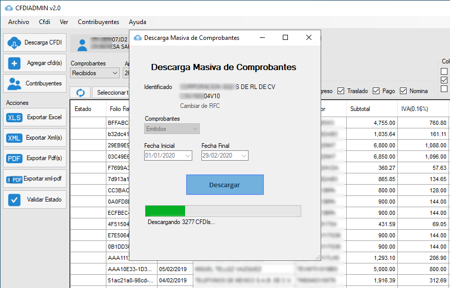The height and width of the screenshot is (288, 450).
Task: Click the Agregar cfdi(s) plus icon
Action: click(14, 63)
